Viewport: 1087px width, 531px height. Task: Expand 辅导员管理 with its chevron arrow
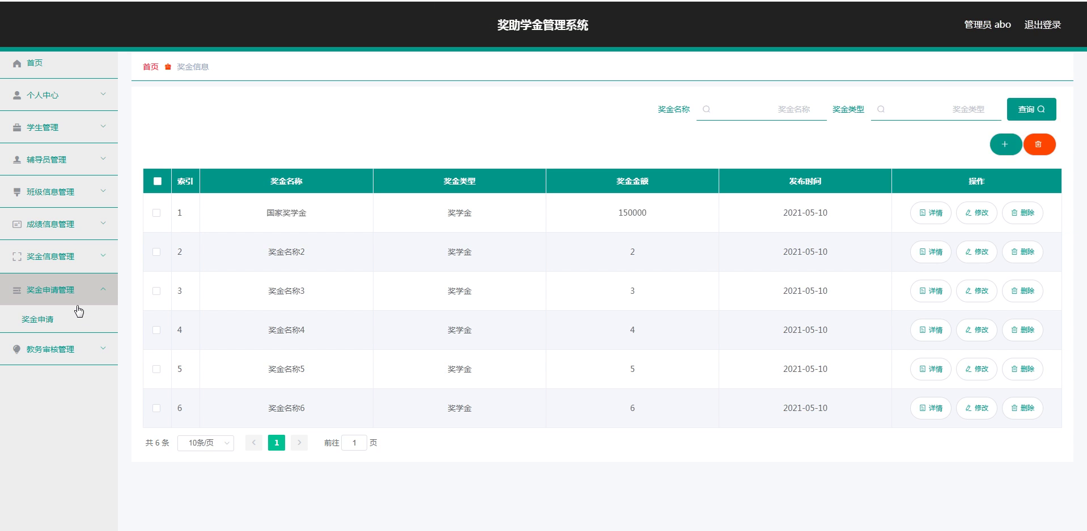click(103, 159)
